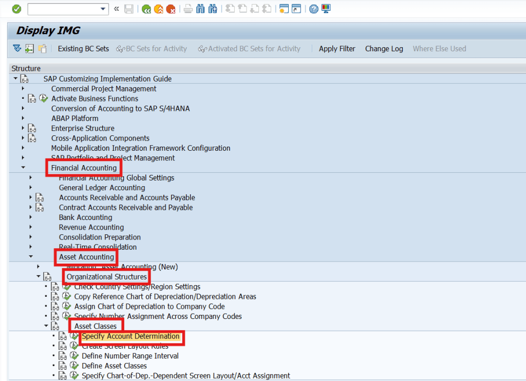Select the Bank Accounting tree item
Screen dimensions: 526x381
(85, 217)
